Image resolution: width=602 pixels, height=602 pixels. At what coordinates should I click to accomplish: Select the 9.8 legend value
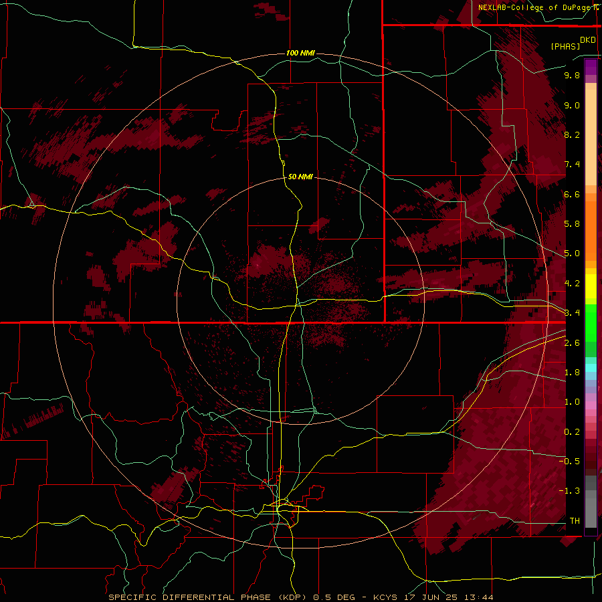(x=572, y=75)
